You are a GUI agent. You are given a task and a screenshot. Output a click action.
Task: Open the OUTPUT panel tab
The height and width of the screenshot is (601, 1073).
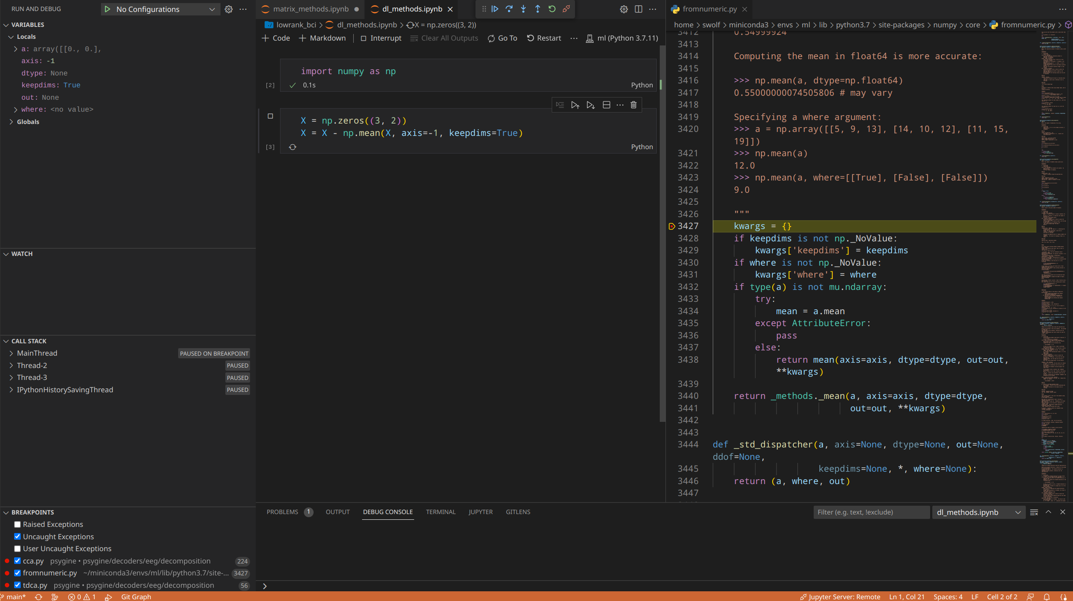point(338,512)
